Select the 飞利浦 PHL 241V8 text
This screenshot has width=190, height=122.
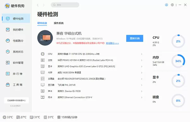coord(66,85)
